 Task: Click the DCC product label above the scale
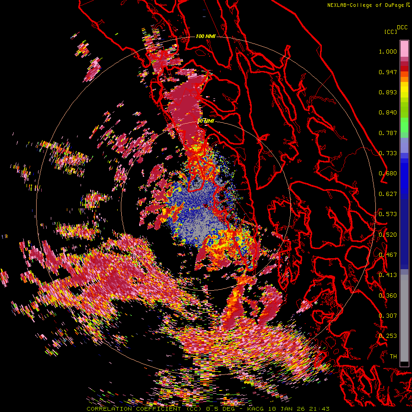402,27
